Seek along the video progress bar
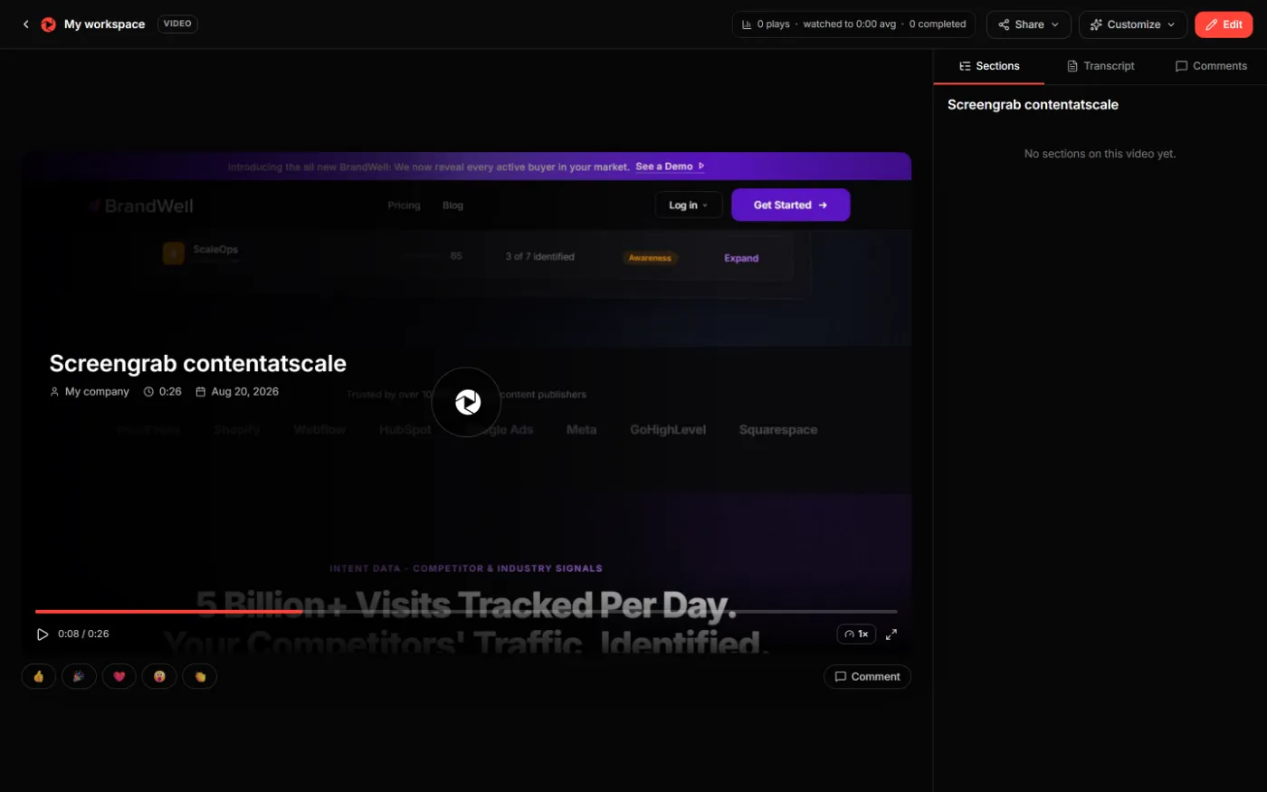 466,612
